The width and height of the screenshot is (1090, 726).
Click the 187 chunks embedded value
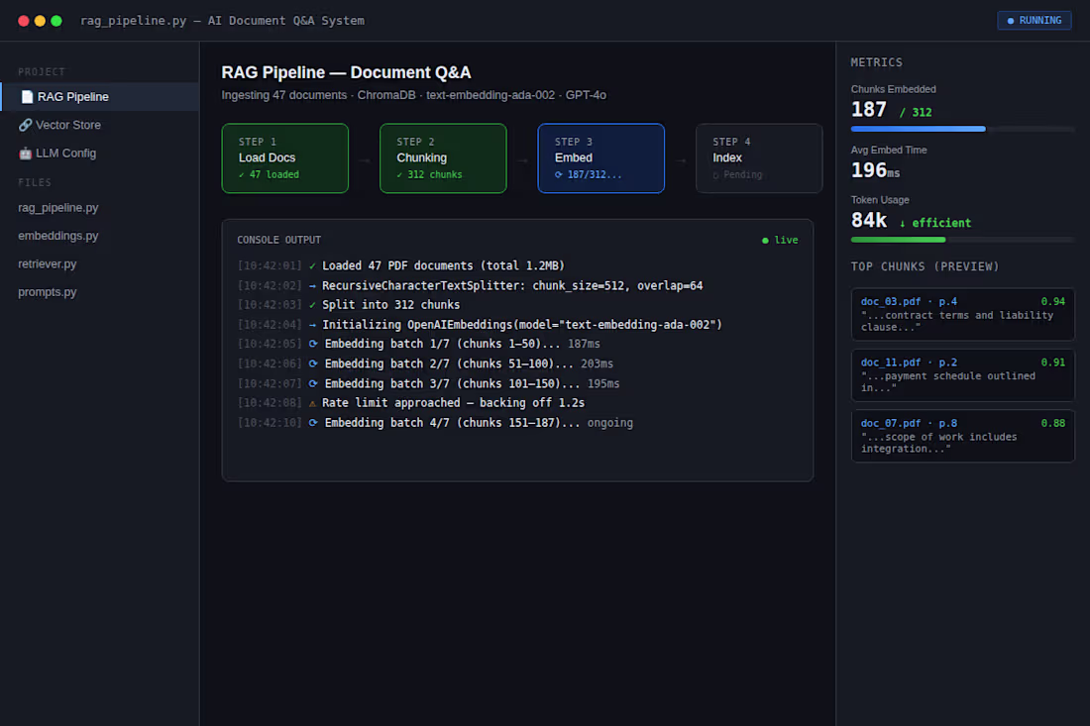point(869,110)
